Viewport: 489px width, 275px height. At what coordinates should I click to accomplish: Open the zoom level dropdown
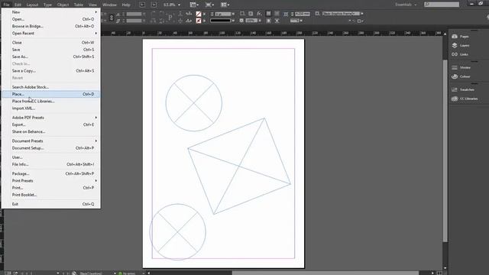[179, 5]
